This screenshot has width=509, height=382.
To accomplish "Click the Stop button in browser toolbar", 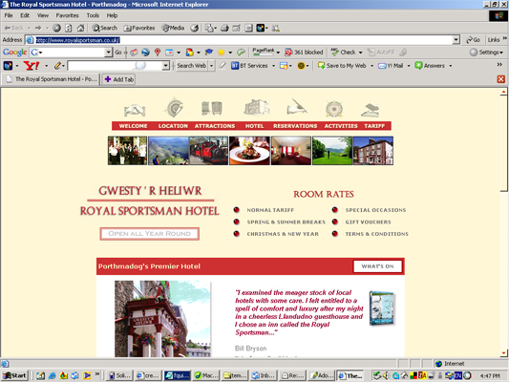I will tap(56, 29).
